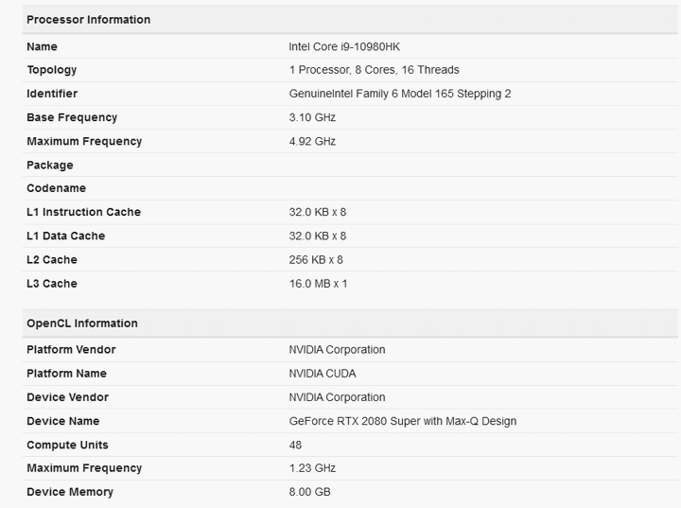Click the '1 Processor, 8 Cores, 16 Threads' value
The height and width of the screenshot is (508, 681).
(x=374, y=70)
